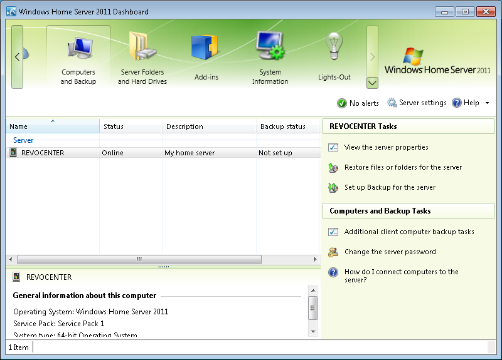Minimize the Dashboard window
This screenshot has height=360, width=502.
point(444,12)
